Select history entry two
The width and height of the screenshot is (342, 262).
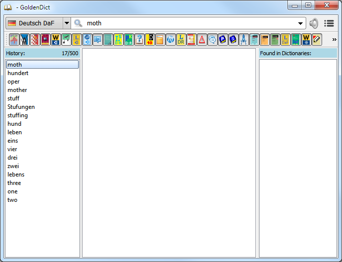(43, 200)
